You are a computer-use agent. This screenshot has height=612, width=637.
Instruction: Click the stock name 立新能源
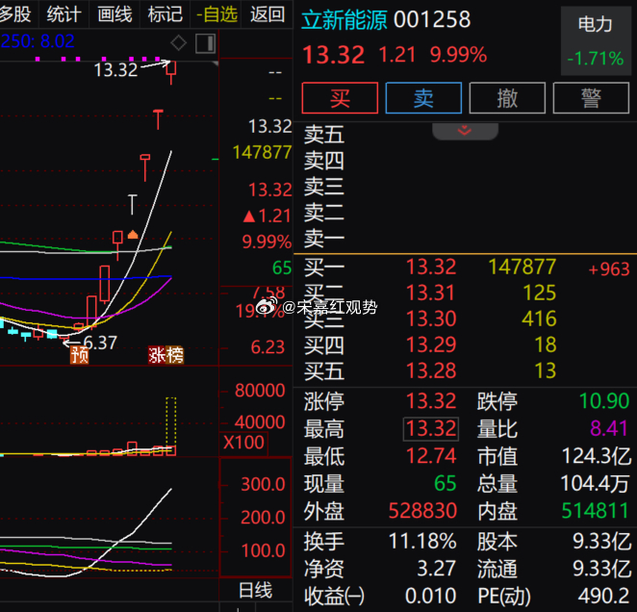click(344, 20)
